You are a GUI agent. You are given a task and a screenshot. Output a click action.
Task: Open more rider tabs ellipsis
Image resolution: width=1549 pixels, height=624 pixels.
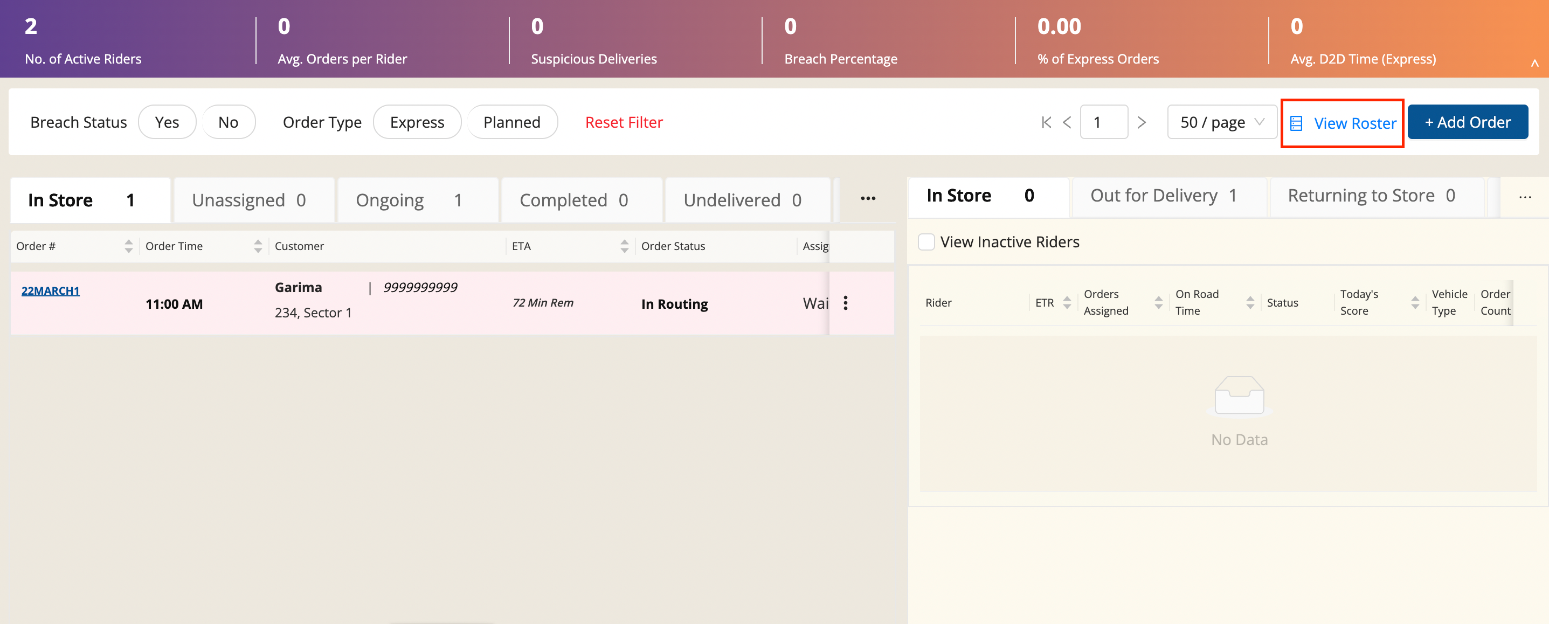click(1524, 197)
